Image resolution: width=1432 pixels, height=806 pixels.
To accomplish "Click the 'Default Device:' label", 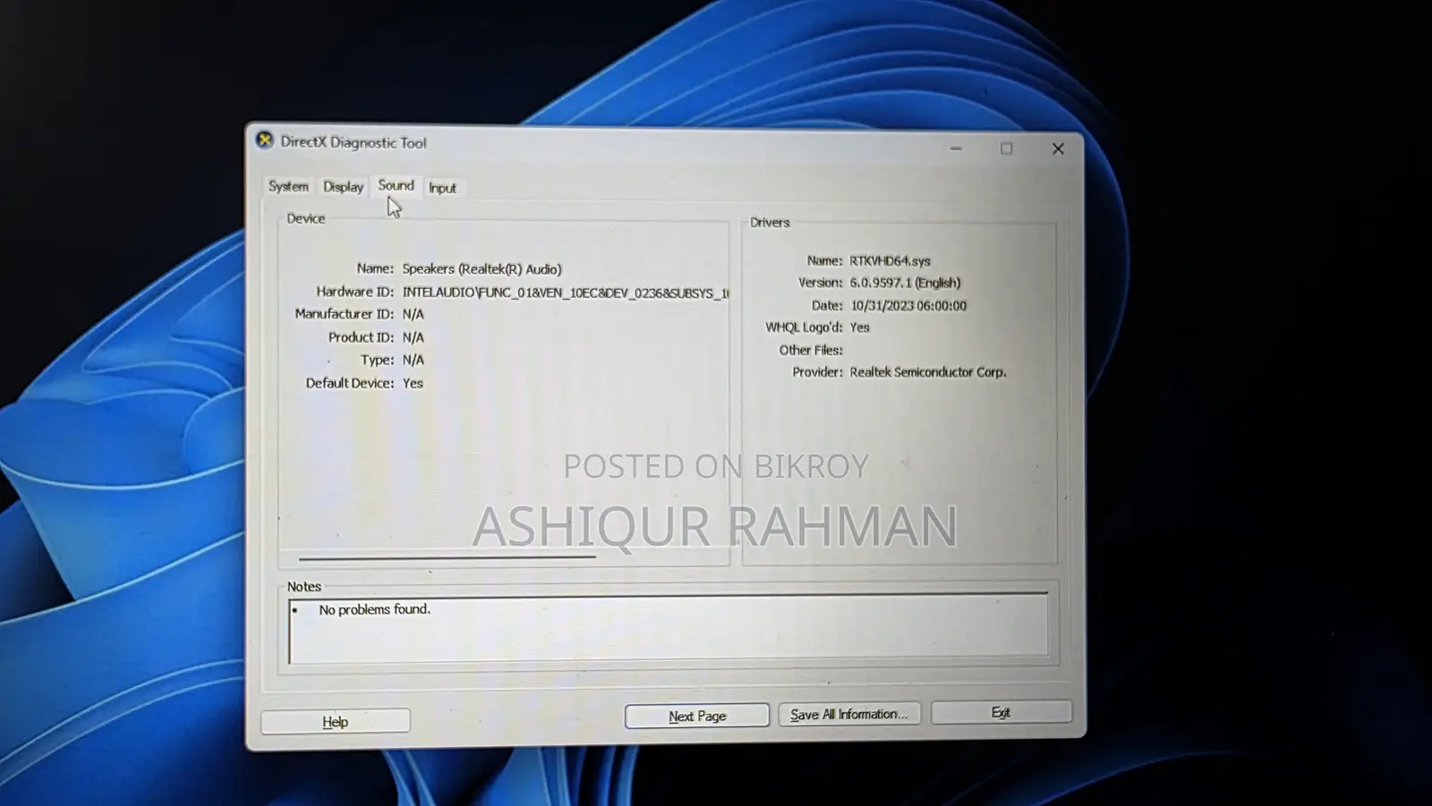I will pyautogui.click(x=350, y=383).
